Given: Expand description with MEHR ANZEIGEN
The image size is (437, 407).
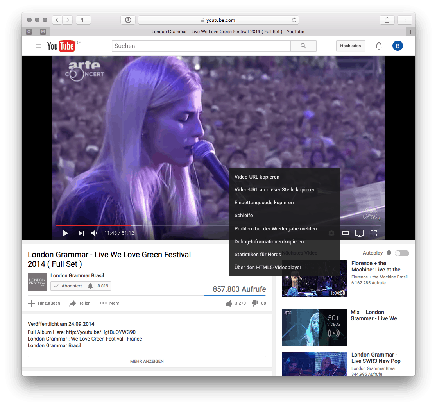Looking at the screenshot, I should click(147, 361).
